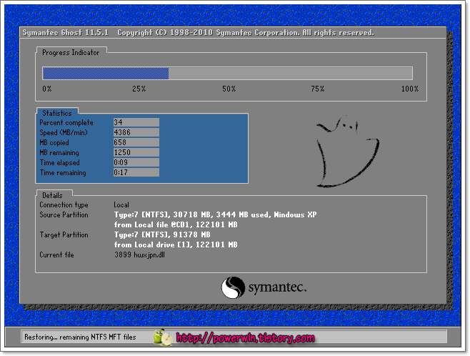This screenshot has width=470, height=356.
Task: Click the 'from Local drive [1]' line
Action: (x=176, y=244)
